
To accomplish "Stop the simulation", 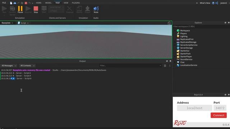I will (x=36, y=10).
